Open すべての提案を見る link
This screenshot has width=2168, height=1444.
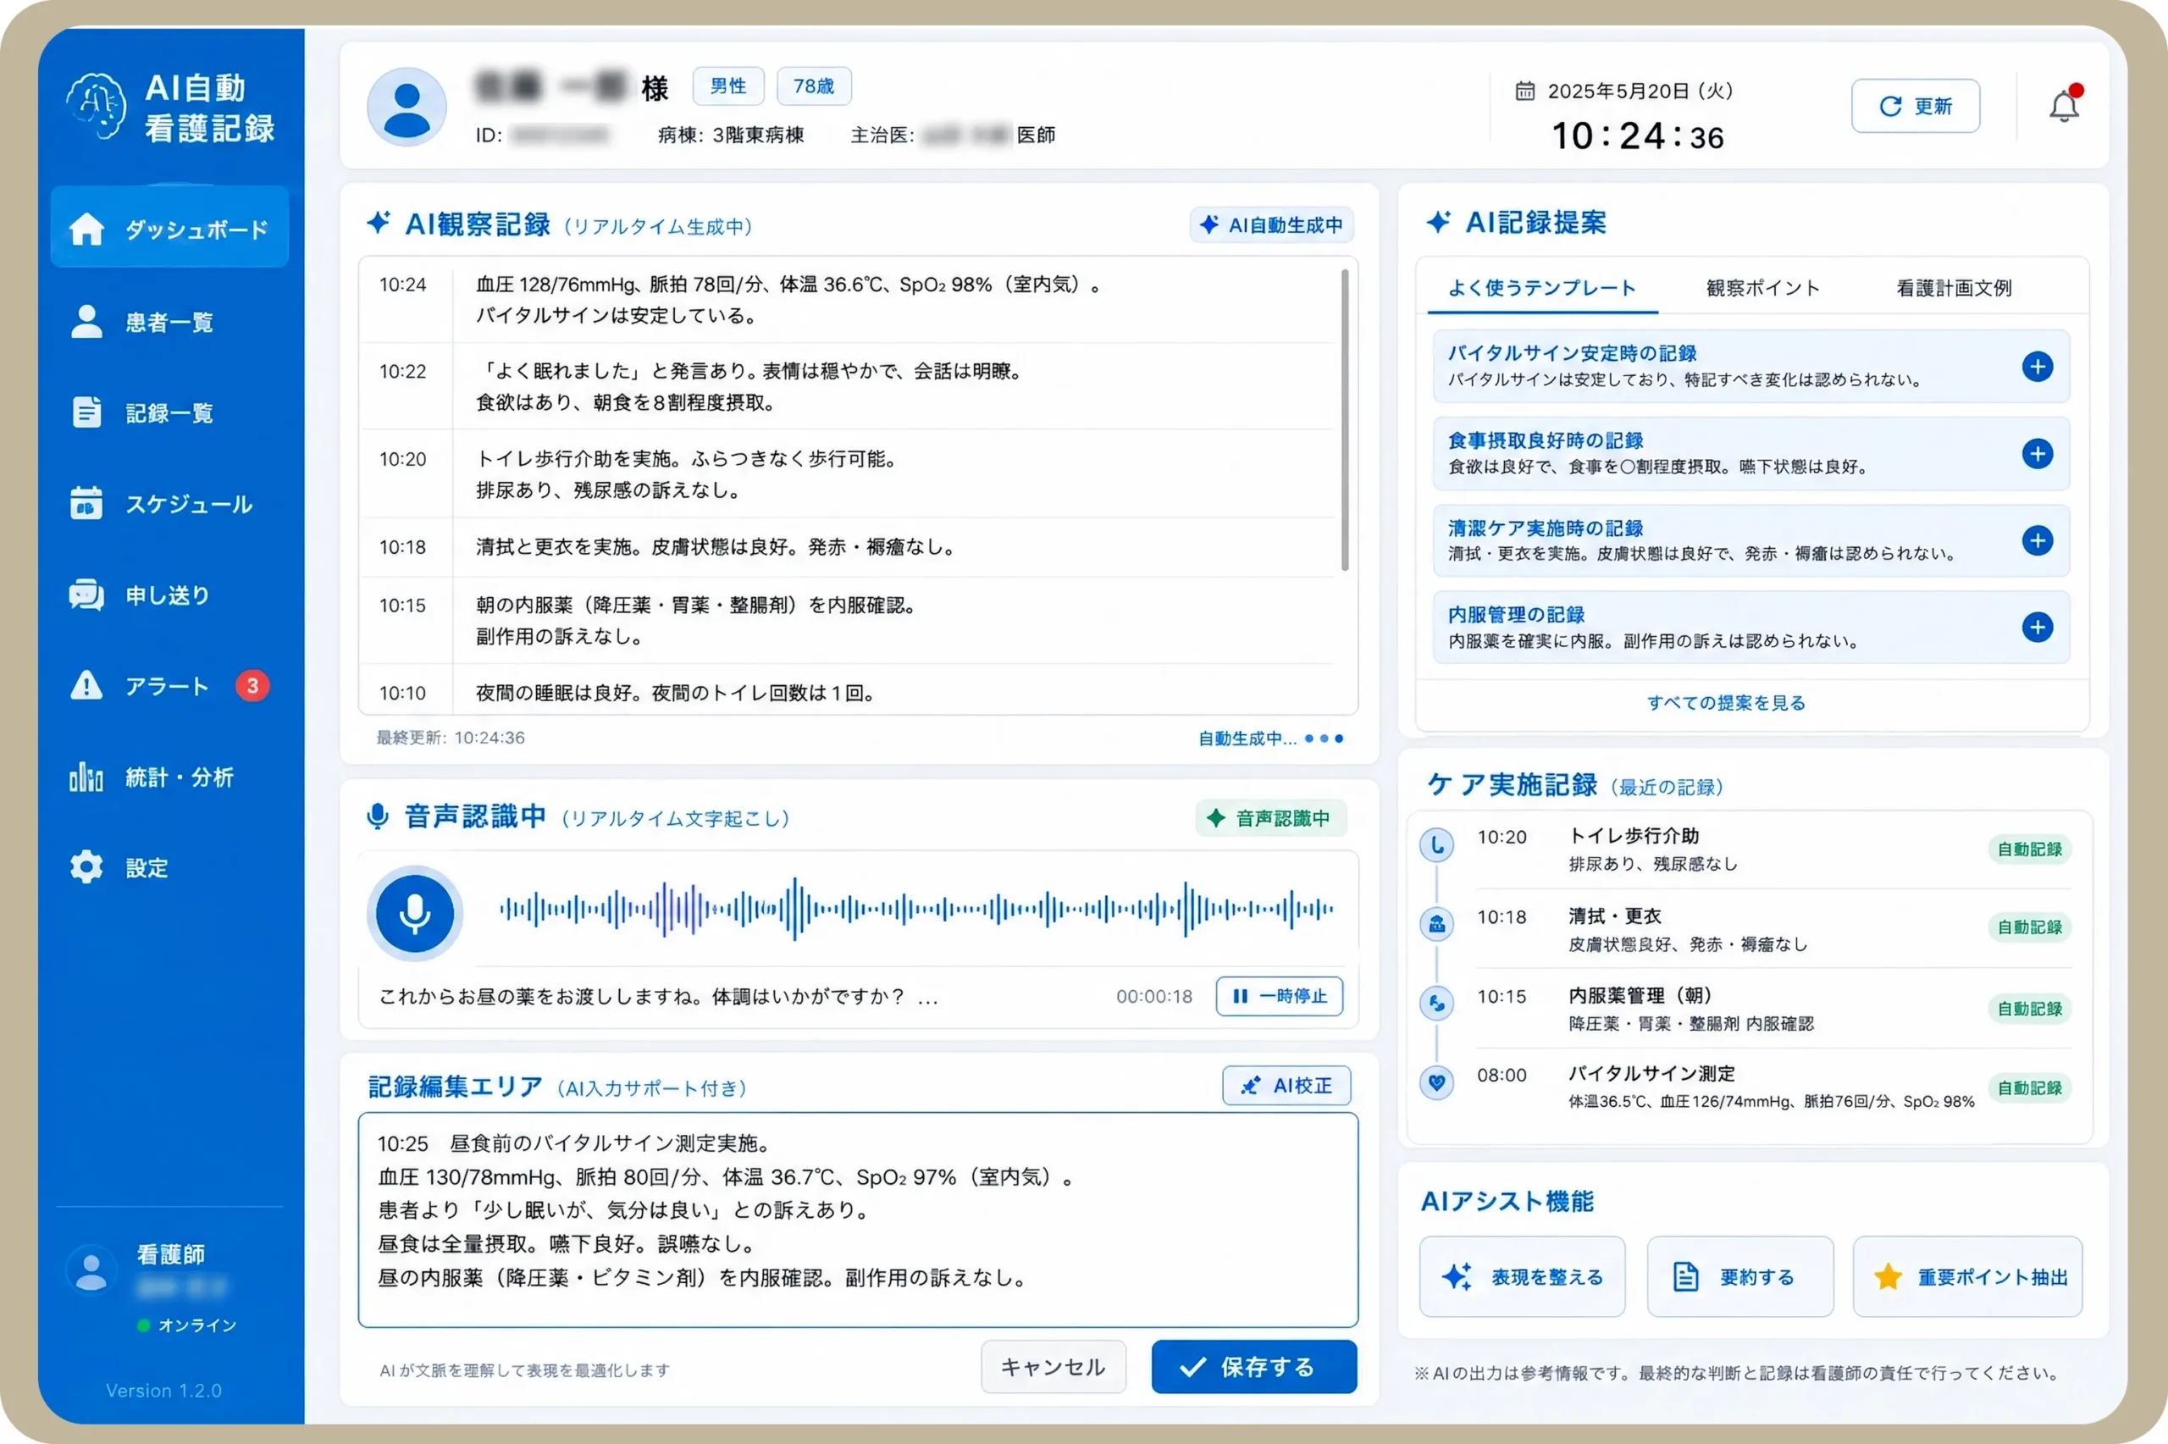pos(1726,703)
